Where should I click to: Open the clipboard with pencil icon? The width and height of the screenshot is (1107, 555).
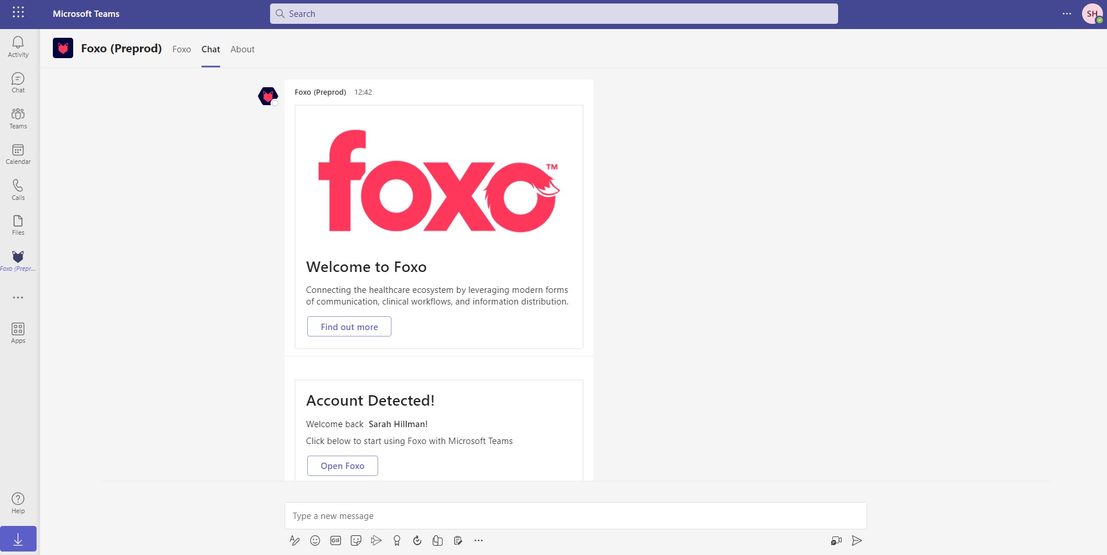(458, 540)
